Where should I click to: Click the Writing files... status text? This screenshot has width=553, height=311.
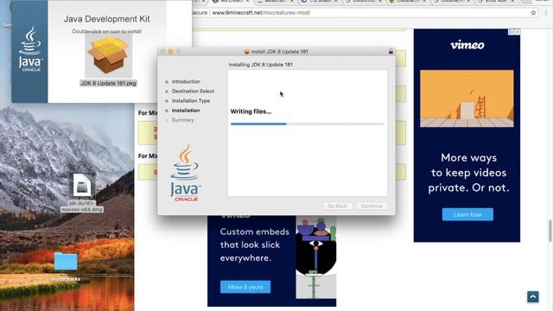tap(251, 111)
